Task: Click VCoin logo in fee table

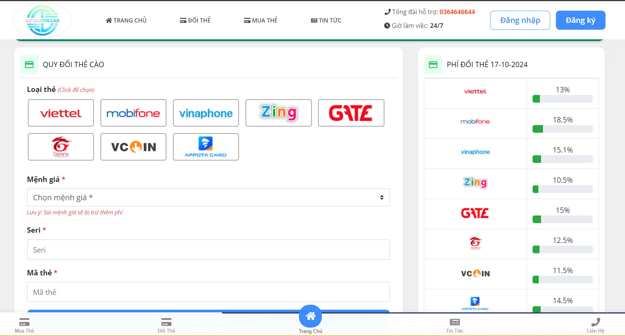Action: click(x=475, y=273)
